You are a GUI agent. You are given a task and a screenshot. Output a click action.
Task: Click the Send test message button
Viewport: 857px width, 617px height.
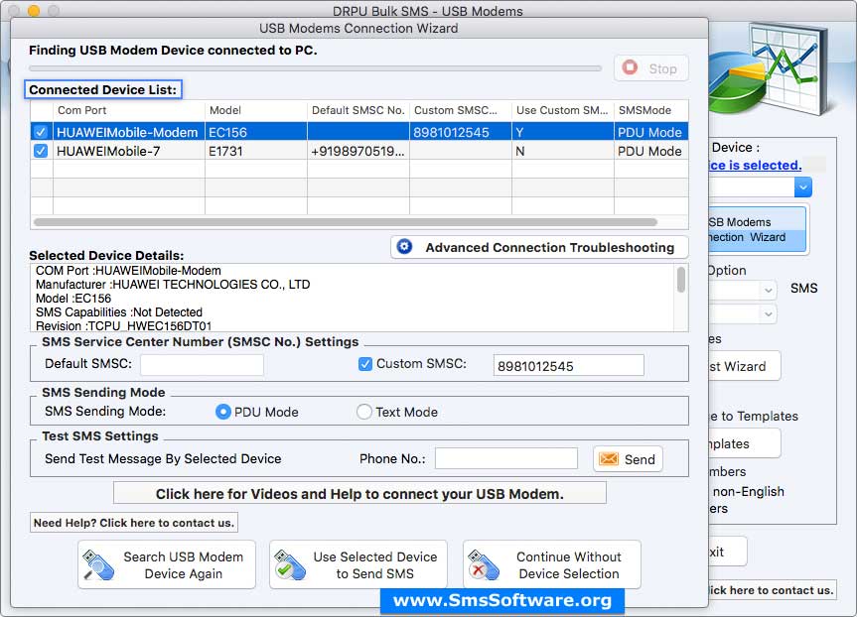[628, 459]
